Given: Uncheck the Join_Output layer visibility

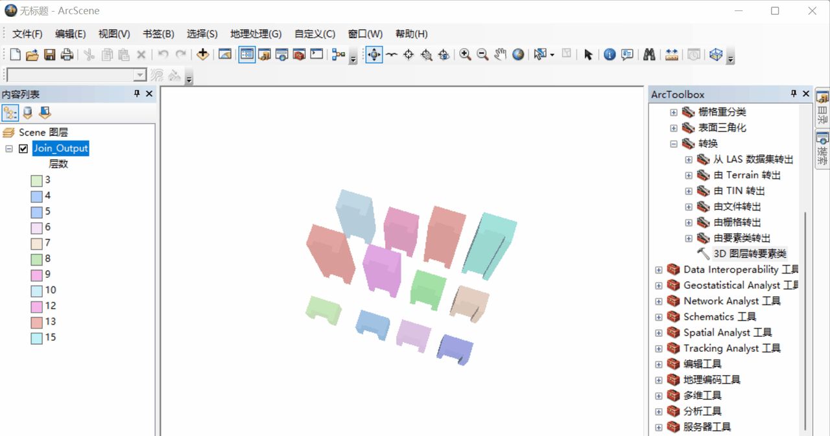Looking at the screenshot, I should [x=25, y=148].
